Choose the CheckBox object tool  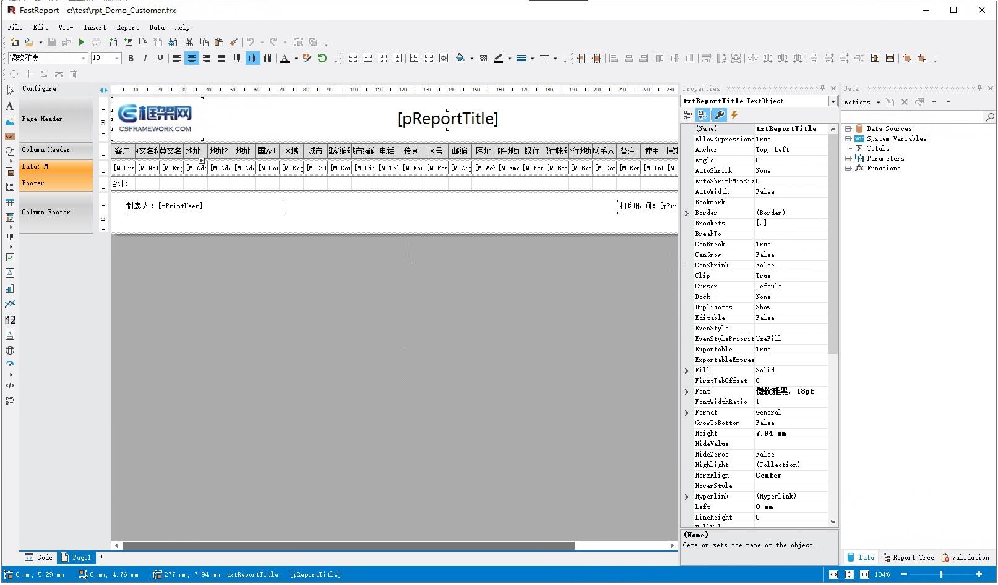point(10,258)
